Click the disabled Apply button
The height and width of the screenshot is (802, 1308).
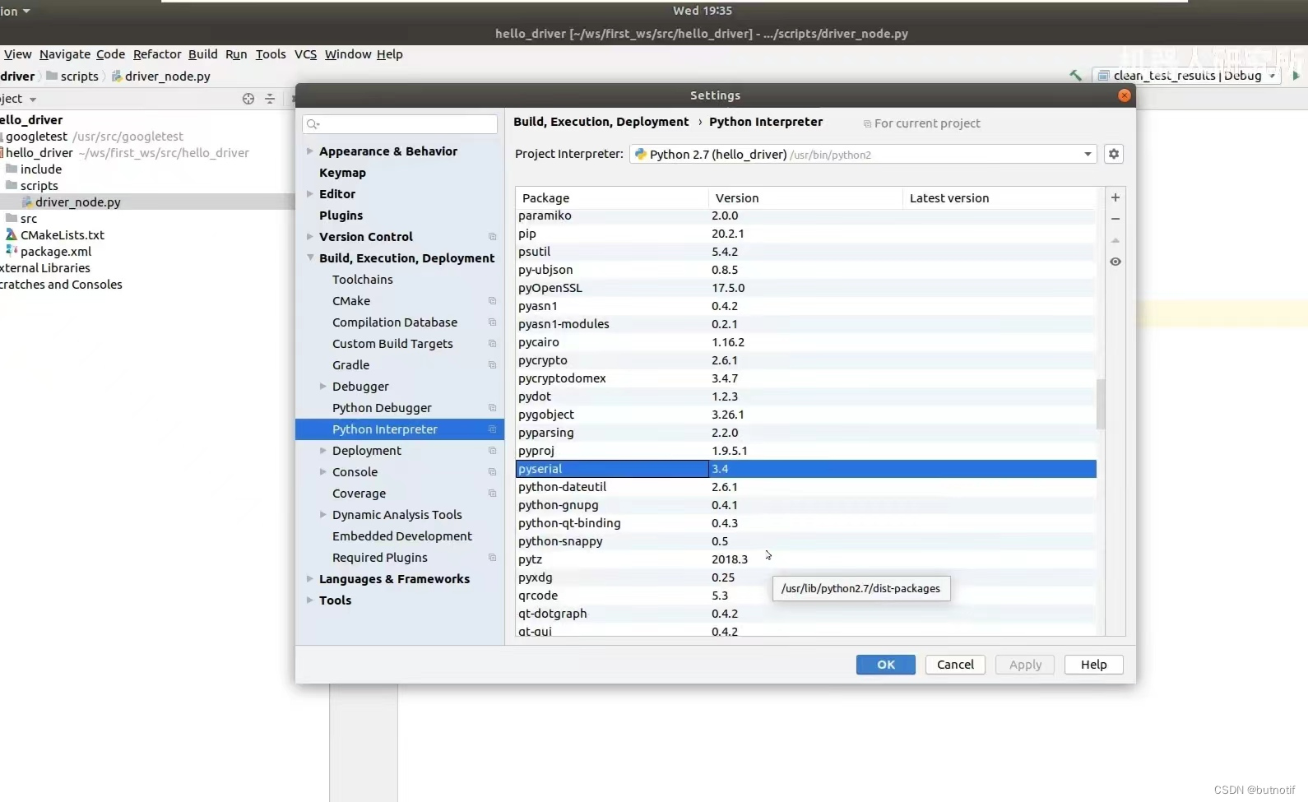point(1025,665)
